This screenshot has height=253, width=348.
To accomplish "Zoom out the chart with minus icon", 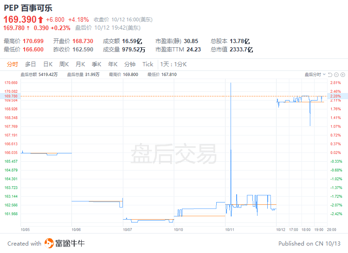I will point(336,75).
